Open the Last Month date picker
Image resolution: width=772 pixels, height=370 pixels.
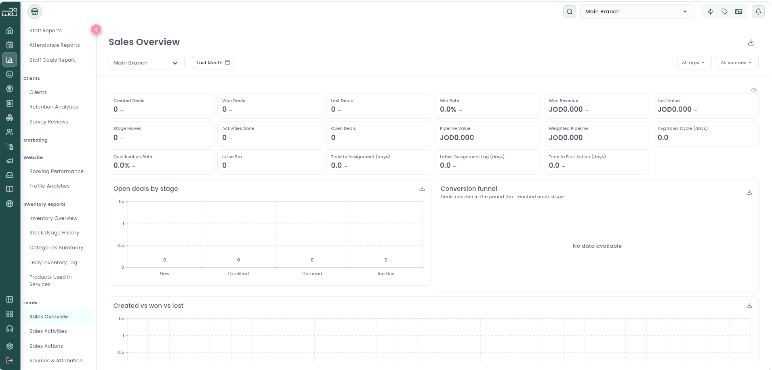213,63
